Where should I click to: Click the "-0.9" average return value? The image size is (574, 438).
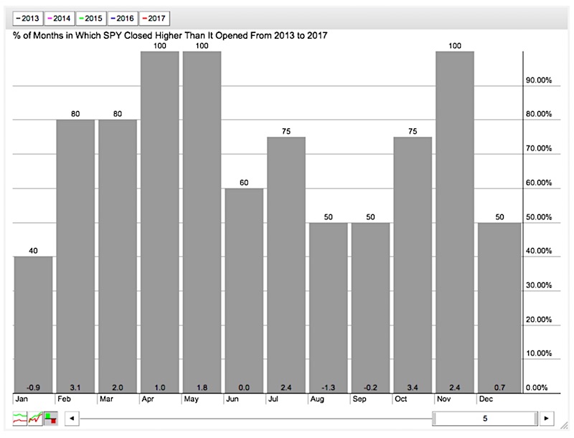pos(33,388)
